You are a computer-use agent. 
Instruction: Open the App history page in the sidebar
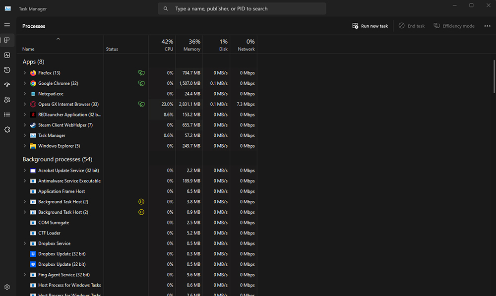tap(7, 70)
